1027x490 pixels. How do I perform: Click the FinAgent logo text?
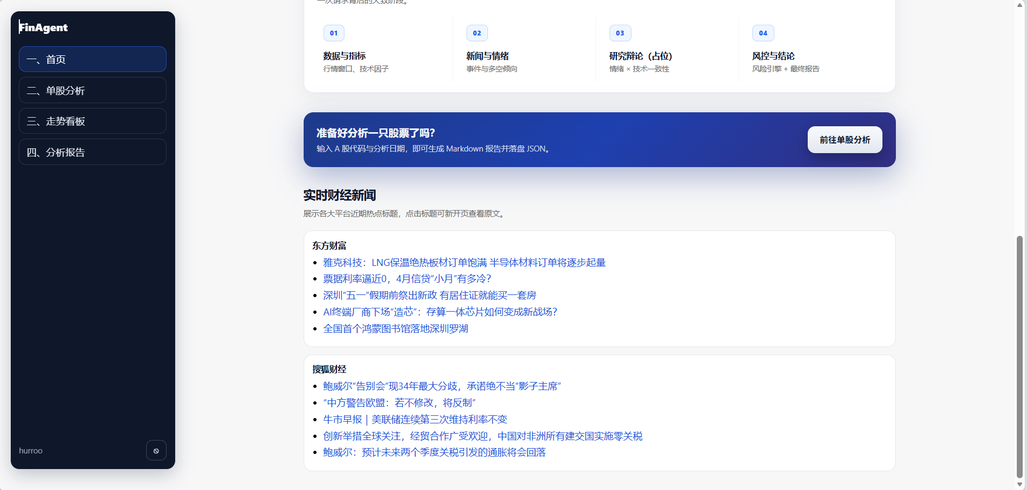[x=44, y=27]
